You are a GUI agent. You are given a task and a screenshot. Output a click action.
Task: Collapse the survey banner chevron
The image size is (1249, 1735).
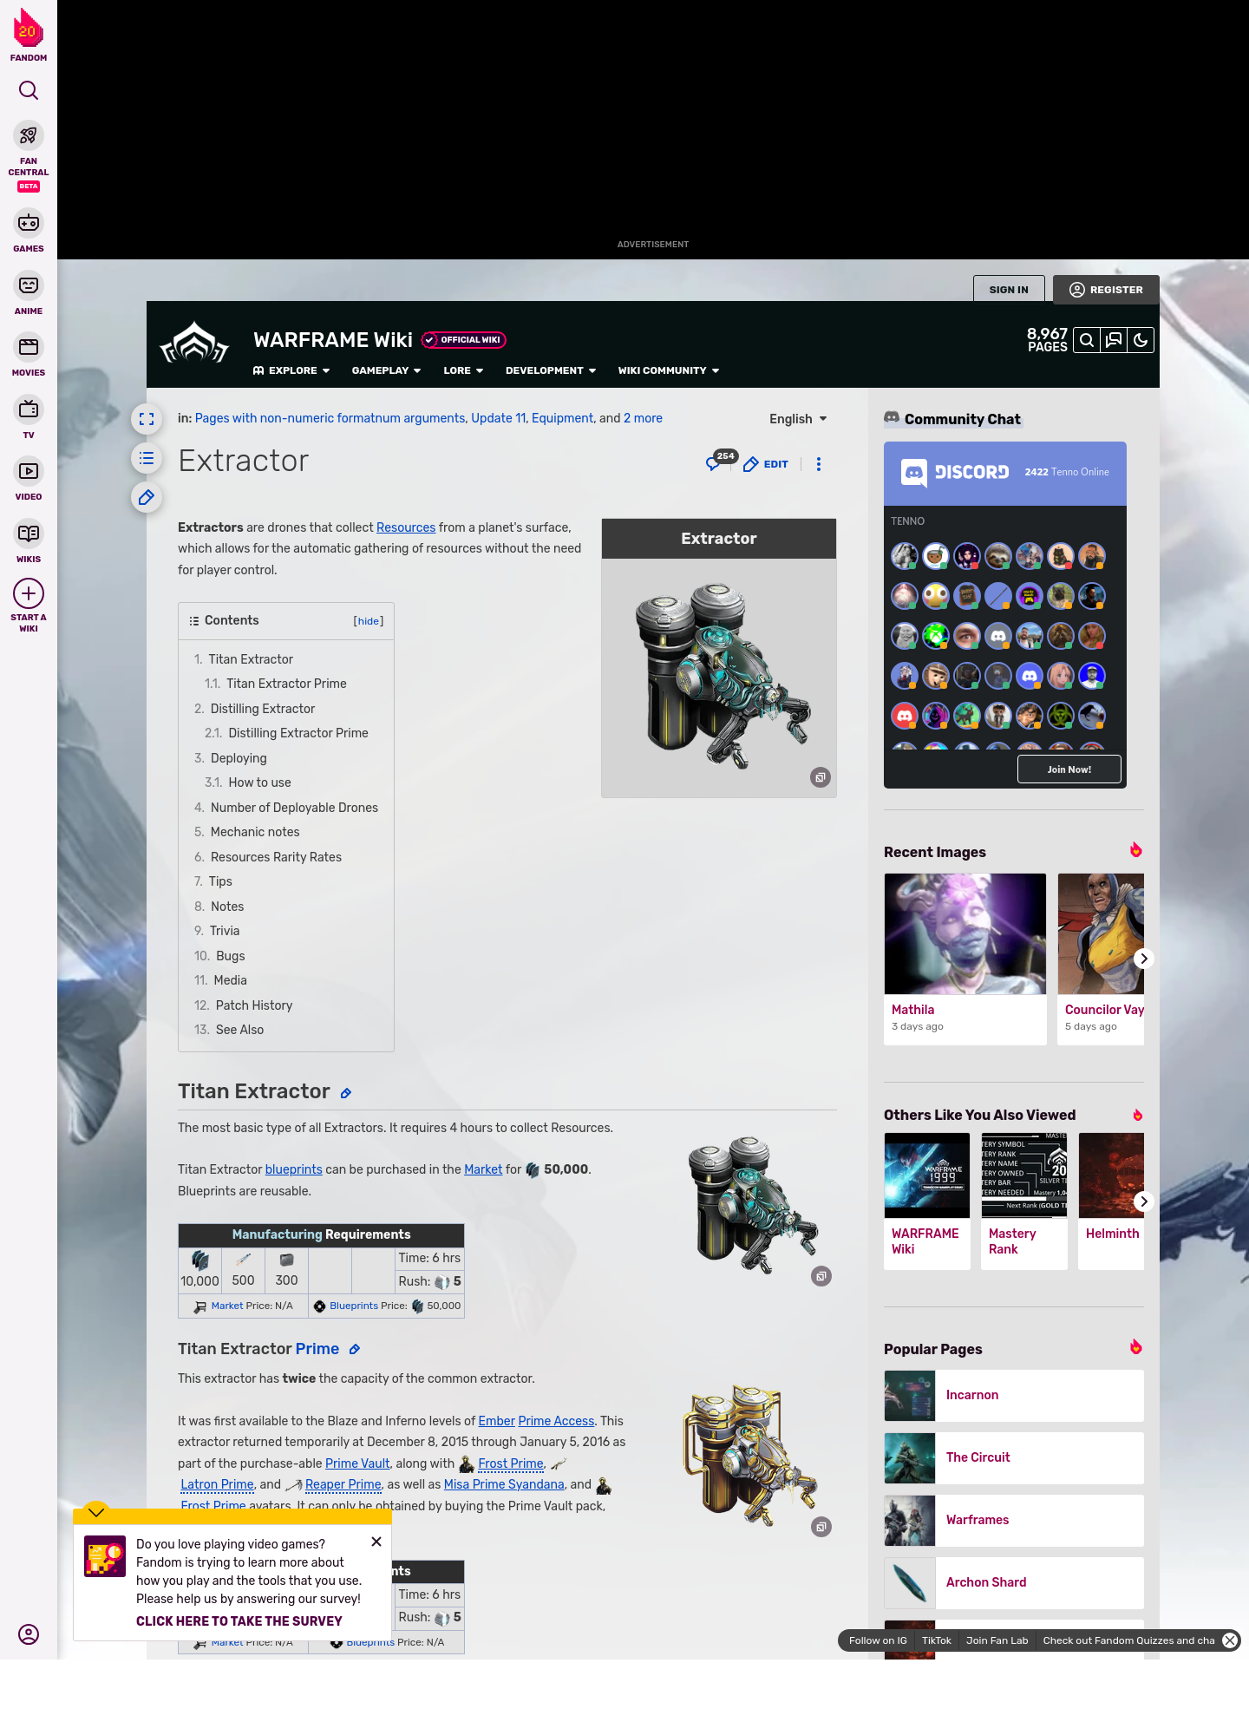point(96,1512)
